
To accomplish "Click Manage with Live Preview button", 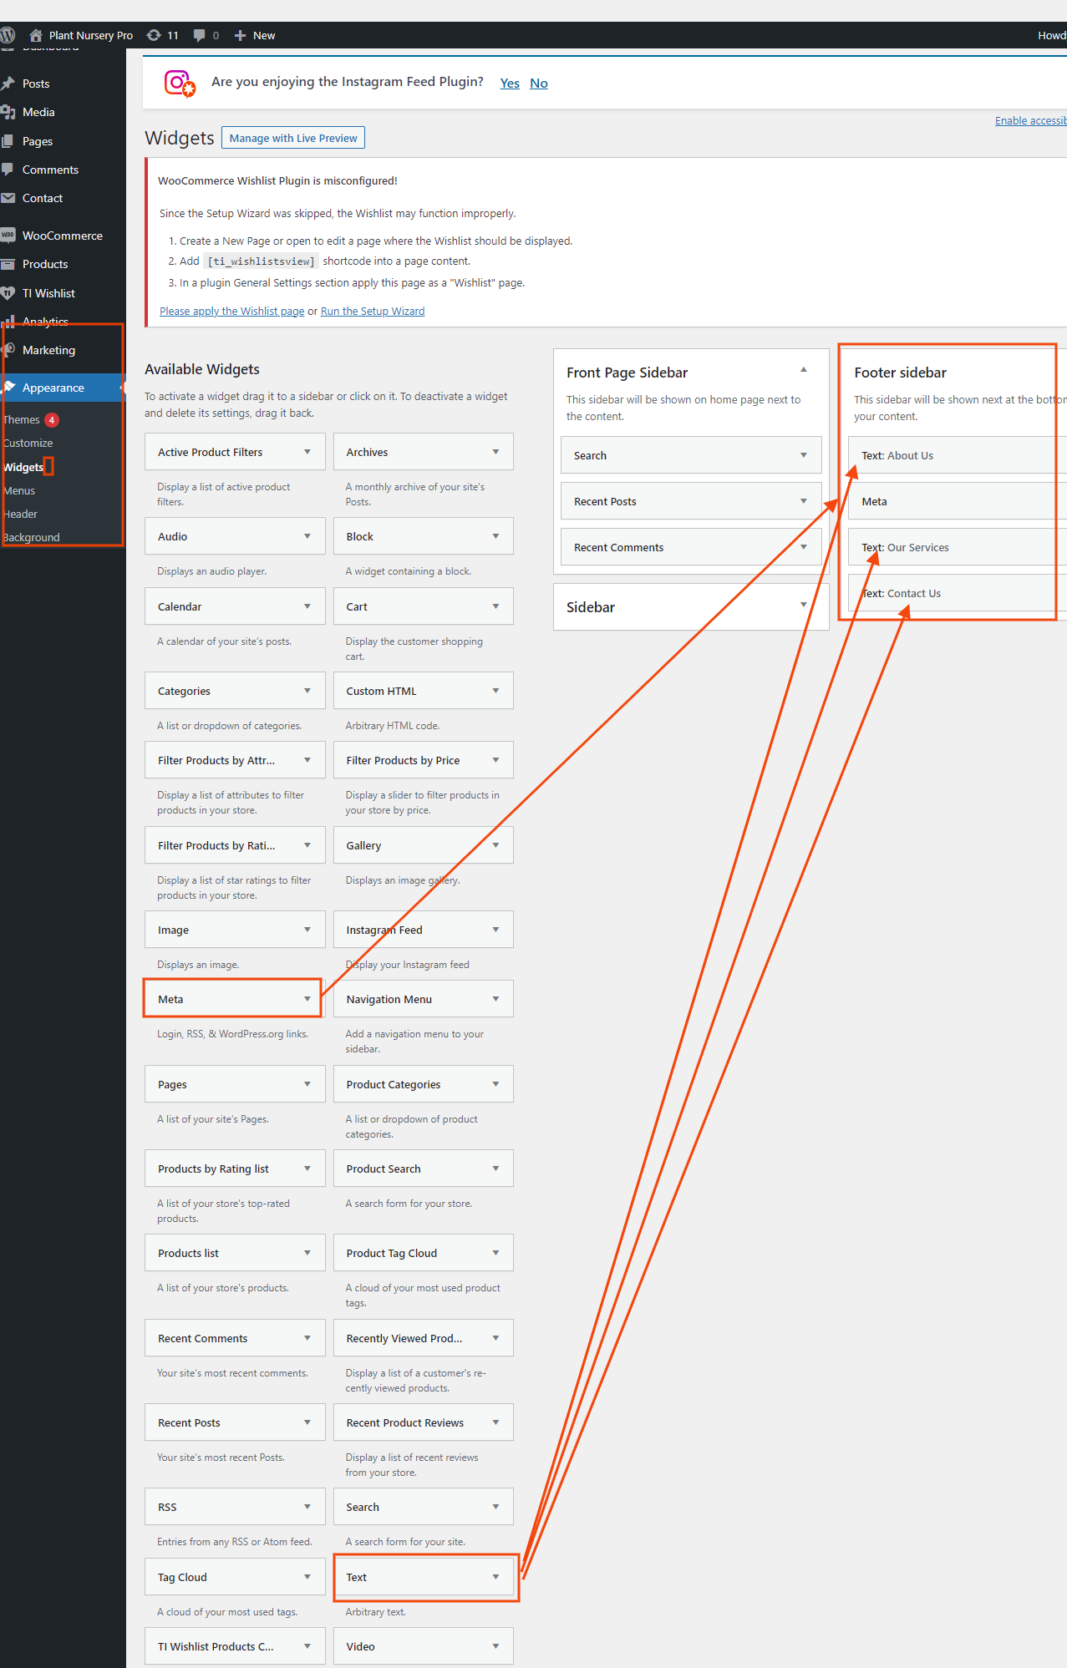I will [293, 138].
